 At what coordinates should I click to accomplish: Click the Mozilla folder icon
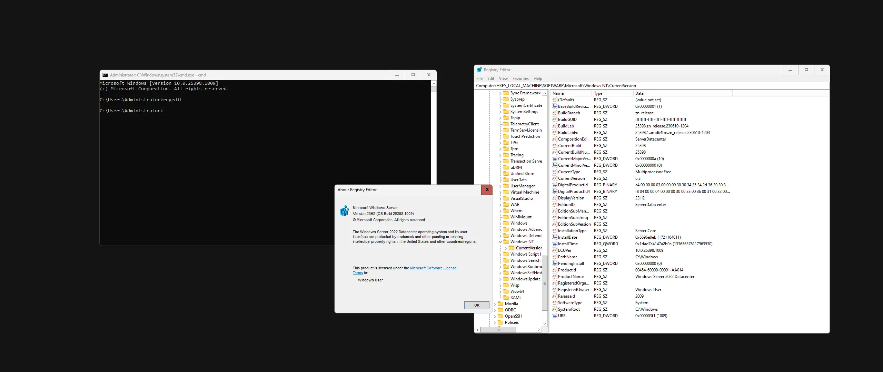click(x=500, y=304)
